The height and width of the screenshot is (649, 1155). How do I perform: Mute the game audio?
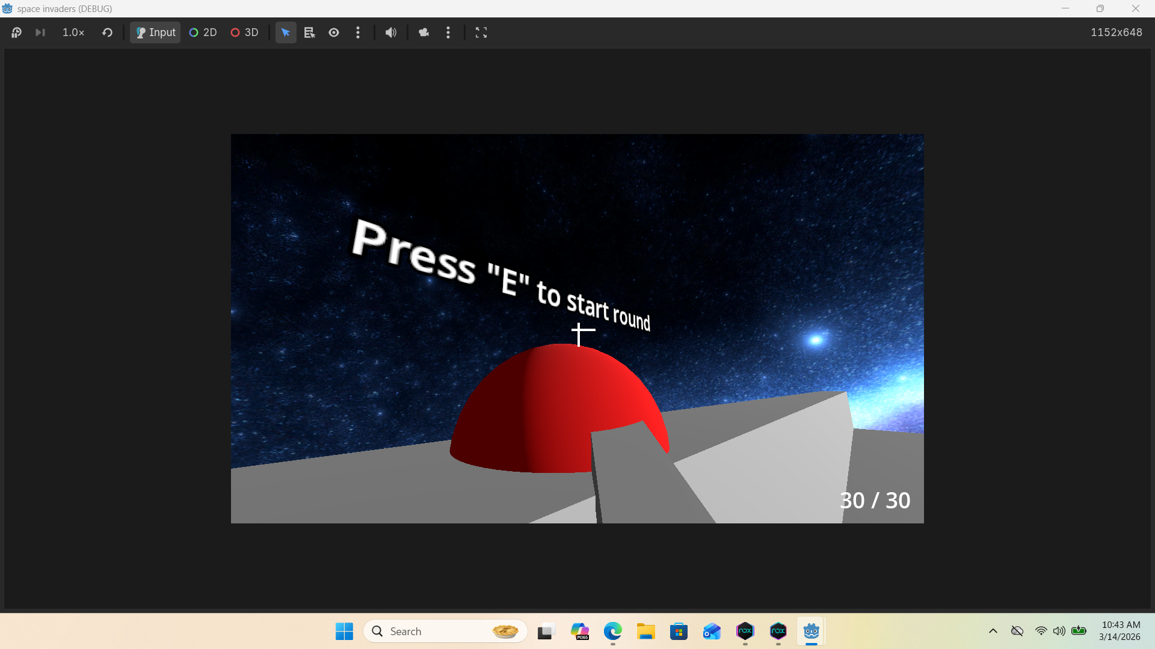pyautogui.click(x=391, y=32)
